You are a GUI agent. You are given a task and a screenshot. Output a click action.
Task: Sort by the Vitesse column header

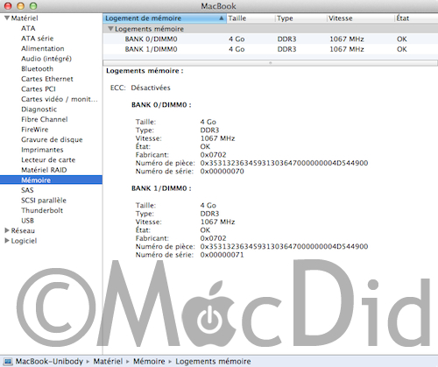coord(360,18)
